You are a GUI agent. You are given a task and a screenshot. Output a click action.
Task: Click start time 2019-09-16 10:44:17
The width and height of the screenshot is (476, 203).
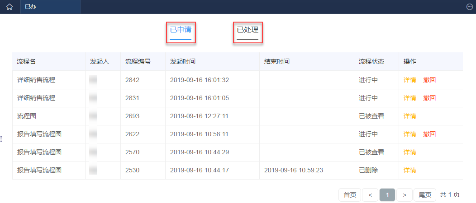(x=200, y=171)
